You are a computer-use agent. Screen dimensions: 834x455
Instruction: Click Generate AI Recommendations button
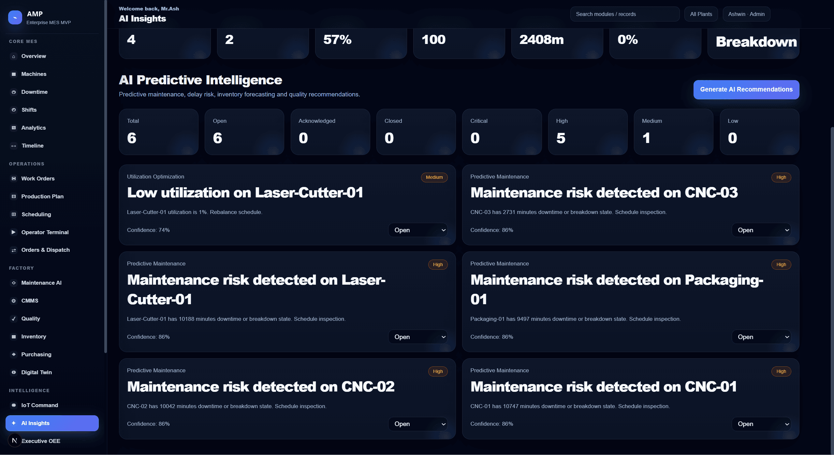pos(746,90)
